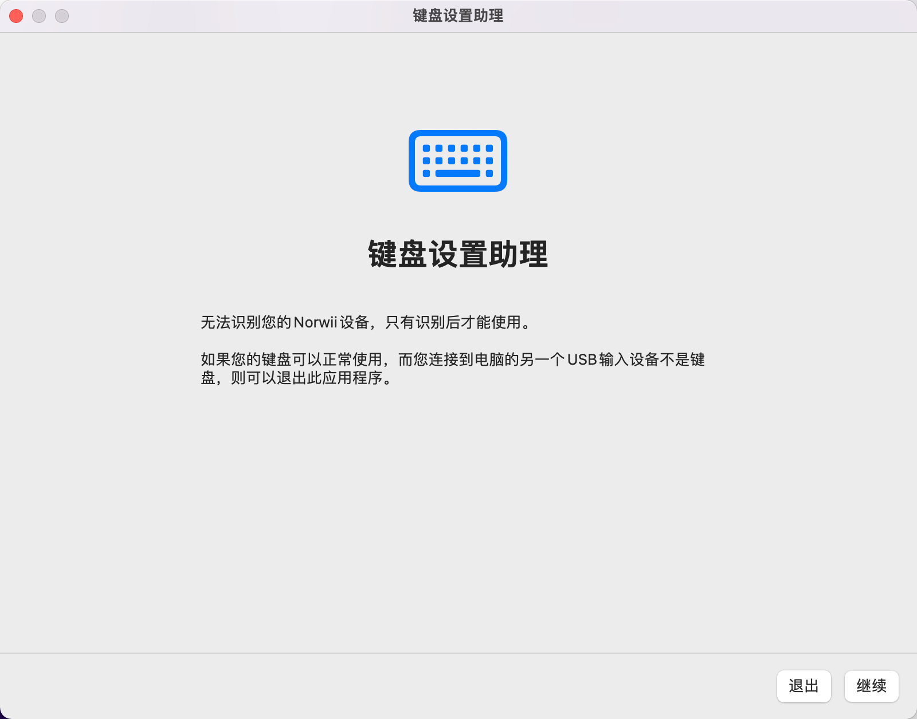Image resolution: width=917 pixels, height=719 pixels.
Task: Click the top-left key of keyboard icon
Action: 426,148
